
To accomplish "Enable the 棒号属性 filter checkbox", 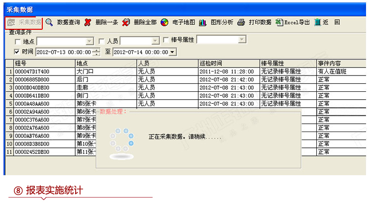I will tap(166, 40).
